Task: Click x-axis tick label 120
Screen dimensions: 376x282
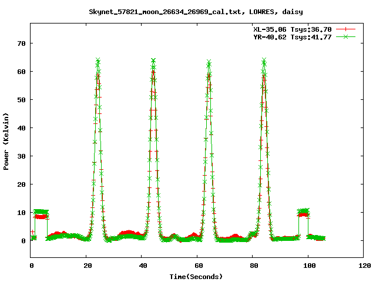Action: click(x=365, y=266)
